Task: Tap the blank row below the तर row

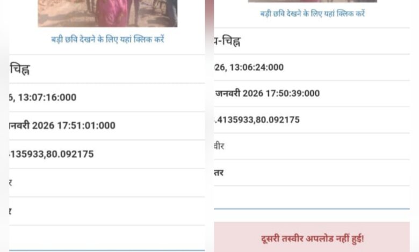Action: 312,197
